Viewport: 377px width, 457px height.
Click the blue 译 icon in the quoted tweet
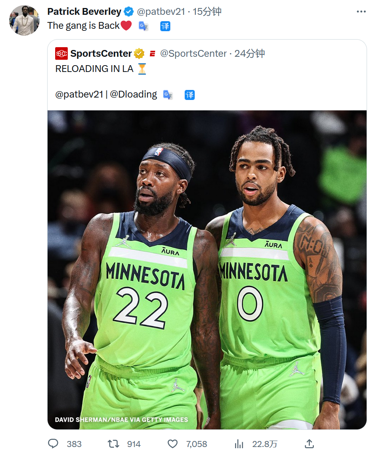tap(189, 95)
